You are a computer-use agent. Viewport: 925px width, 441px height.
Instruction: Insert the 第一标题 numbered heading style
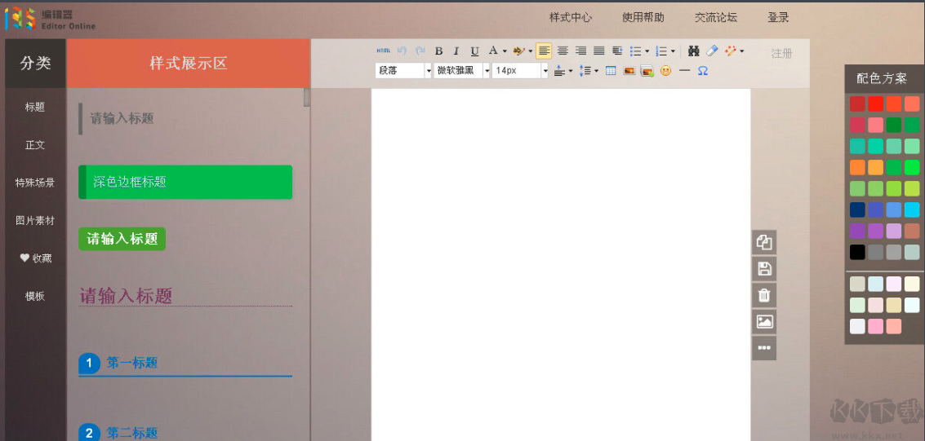click(185, 364)
